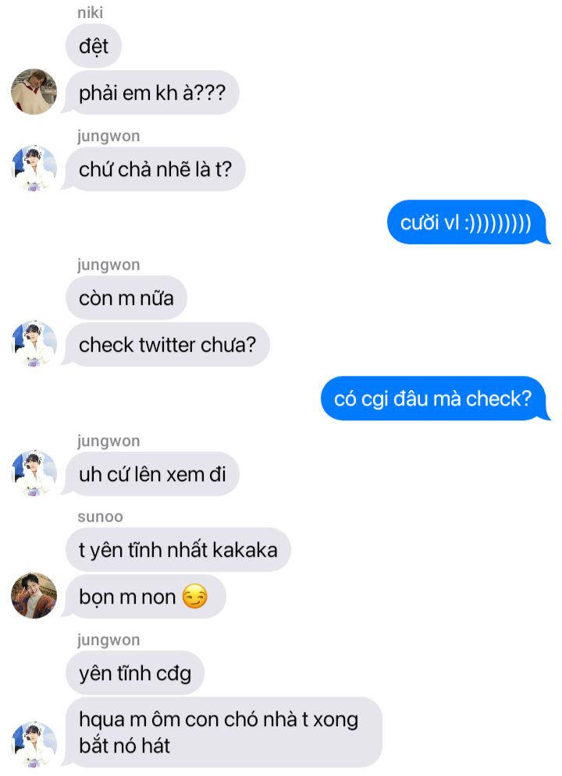
Task: Click the smirking emoji in 'bọn m non'
Action: [x=194, y=597]
